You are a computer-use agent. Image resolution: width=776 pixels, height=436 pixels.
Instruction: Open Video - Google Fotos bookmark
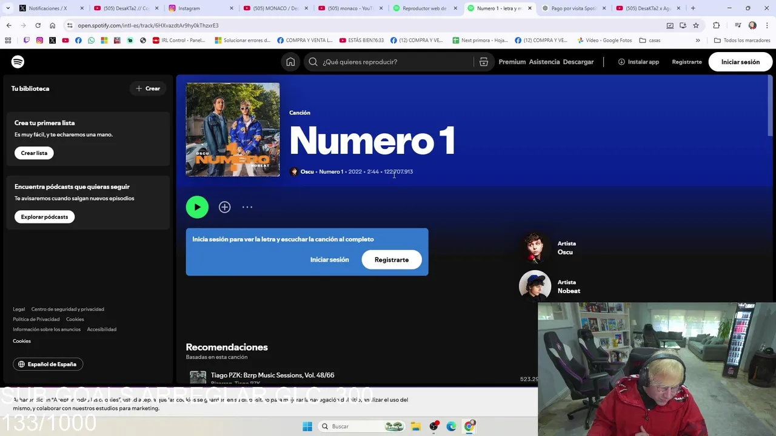[604, 41]
